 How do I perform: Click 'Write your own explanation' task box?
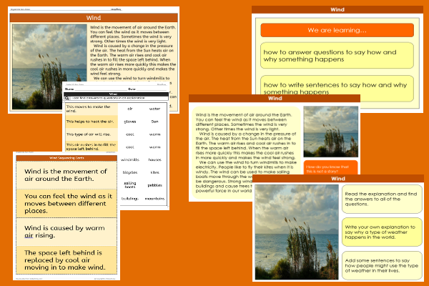[382, 232]
